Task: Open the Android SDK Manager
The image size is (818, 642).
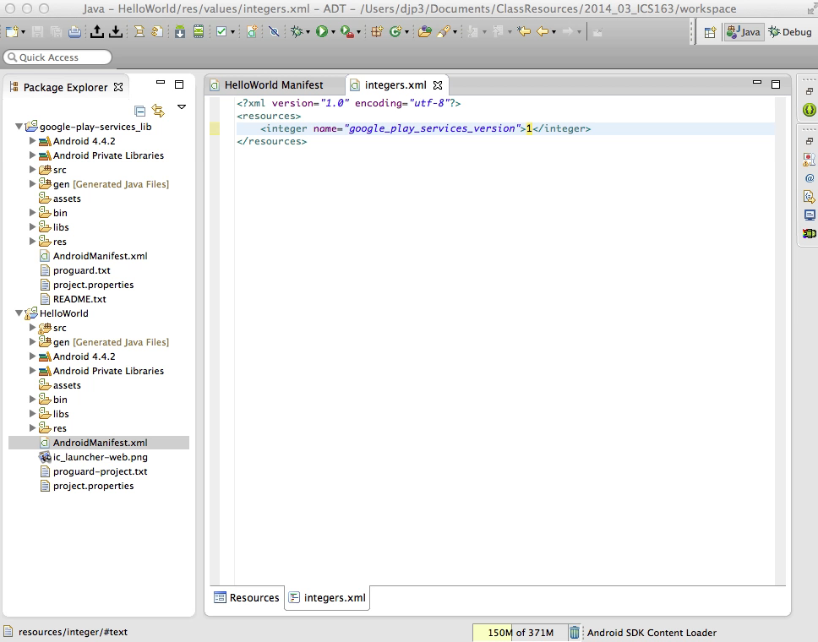Action: coord(180,32)
